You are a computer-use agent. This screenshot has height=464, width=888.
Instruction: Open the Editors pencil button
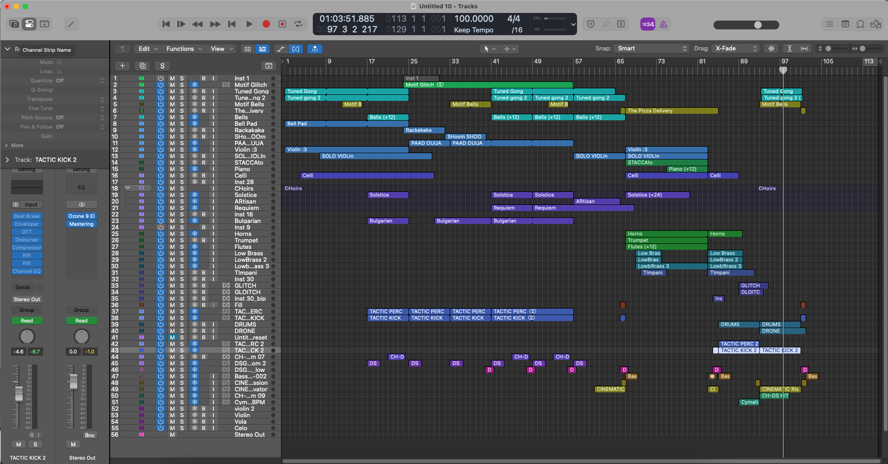(71, 24)
